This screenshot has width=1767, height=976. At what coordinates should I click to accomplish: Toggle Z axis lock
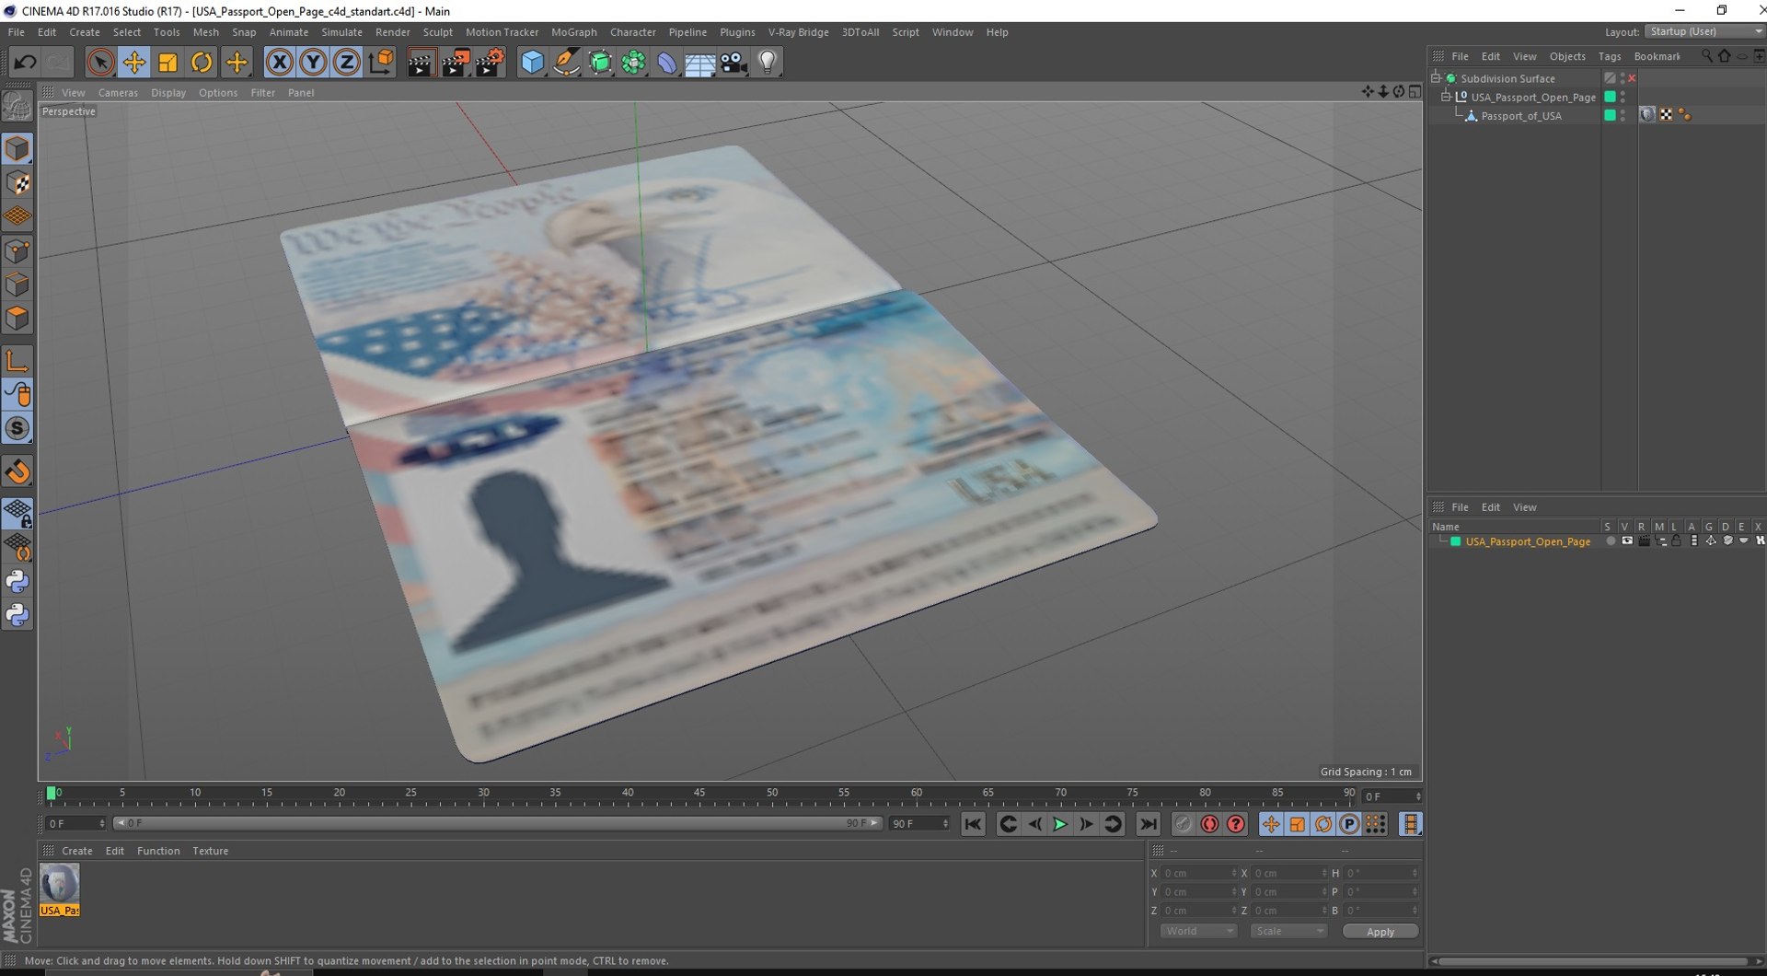click(347, 63)
